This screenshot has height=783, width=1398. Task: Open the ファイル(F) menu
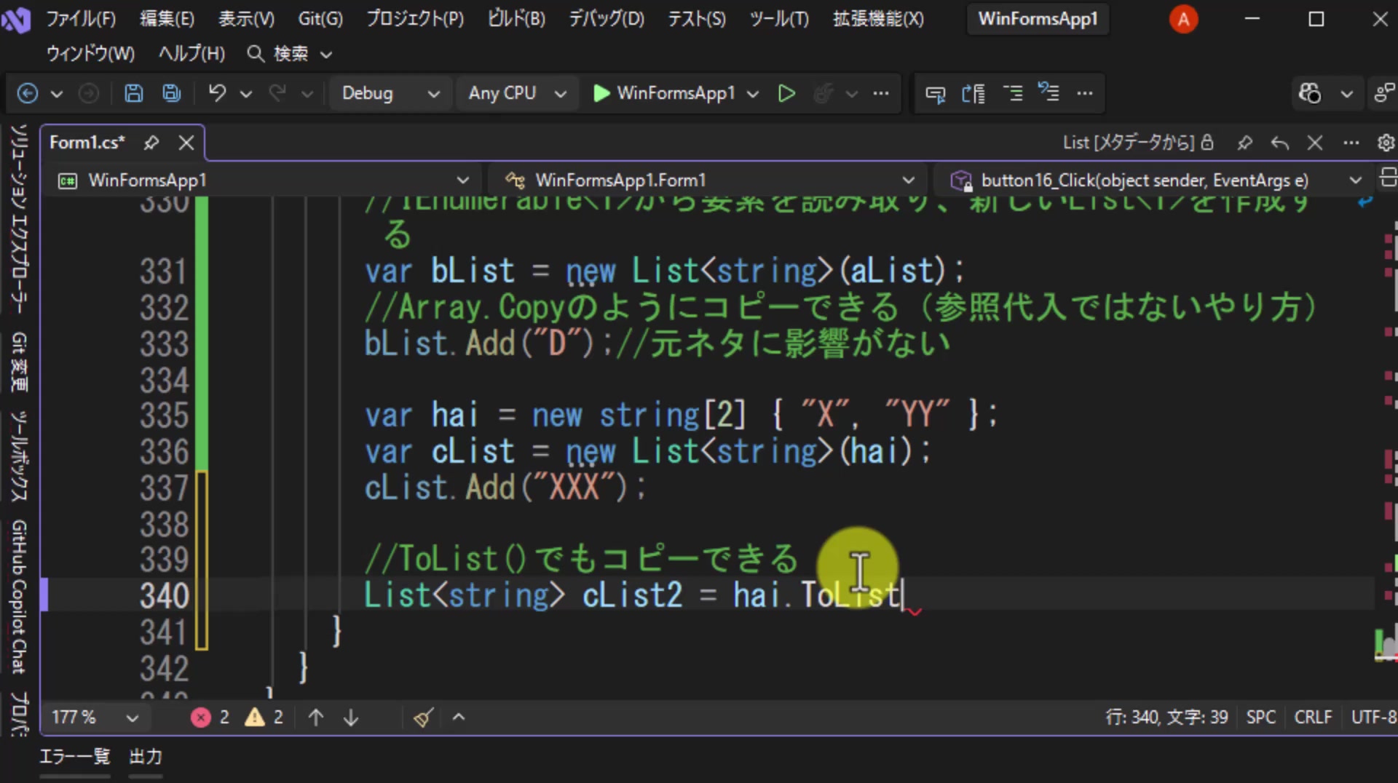coord(81,19)
